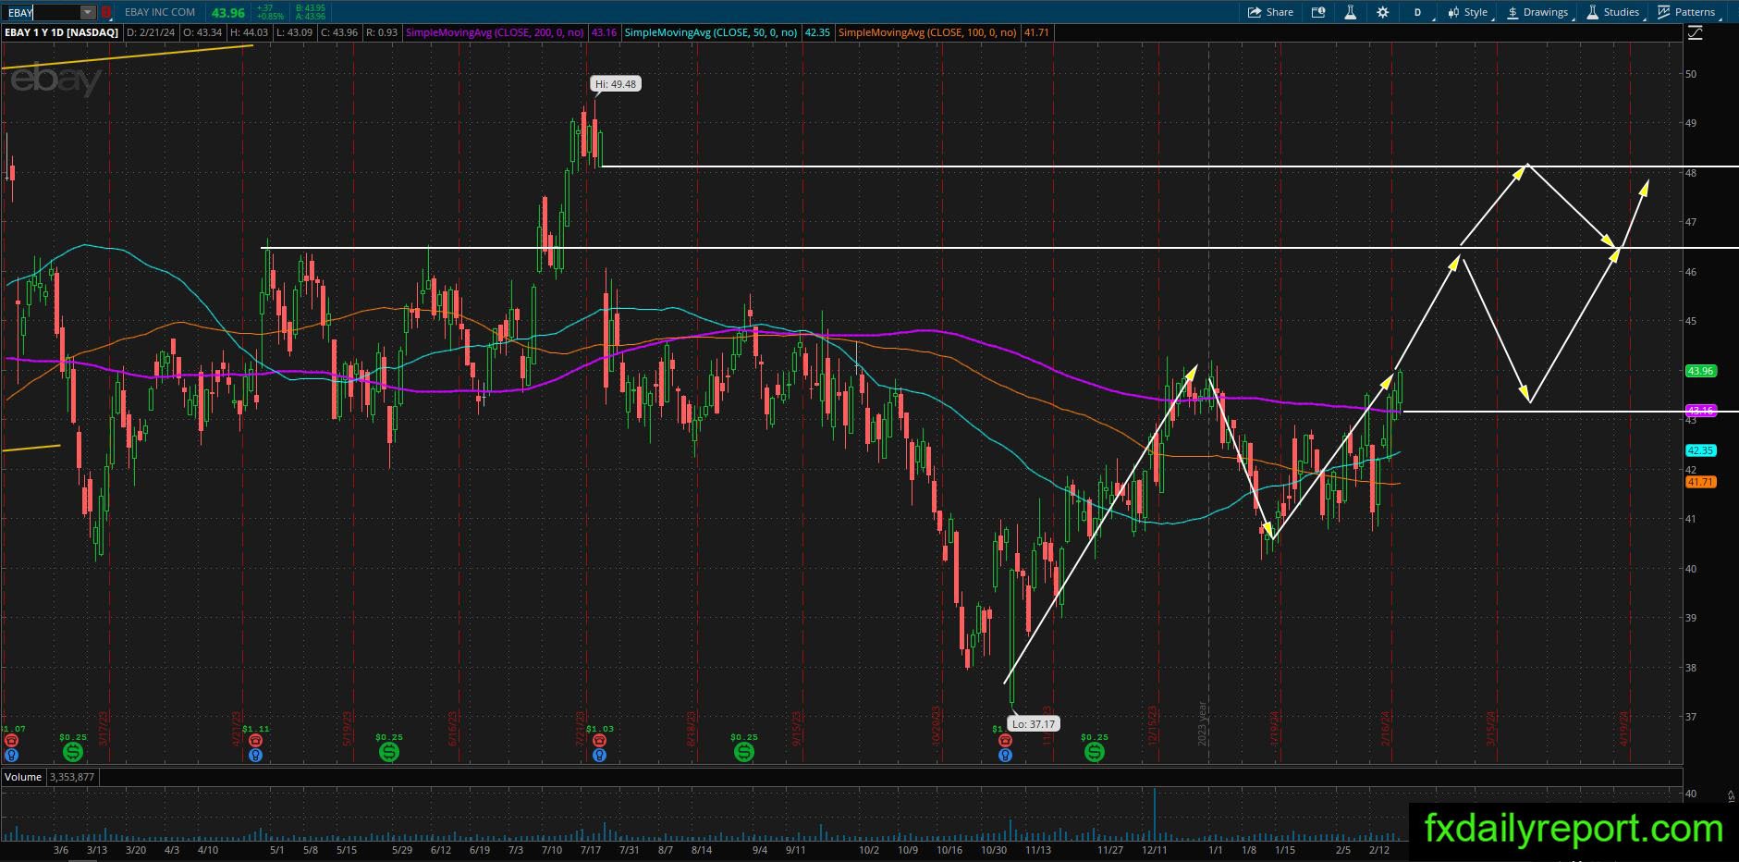Image resolution: width=1739 pixels, height=862 pixels.
Task: Click the blue lightbulb icon near 5/1
Action: click(255, 755)
